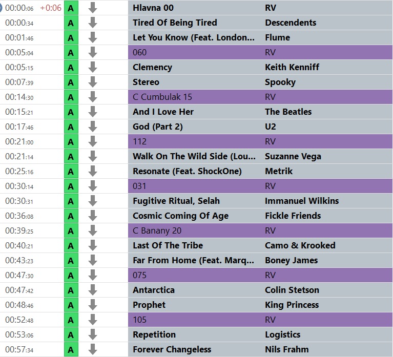Click the down arrow in And I Love Her row
This screenshot has width=393, height=357.
92,112
